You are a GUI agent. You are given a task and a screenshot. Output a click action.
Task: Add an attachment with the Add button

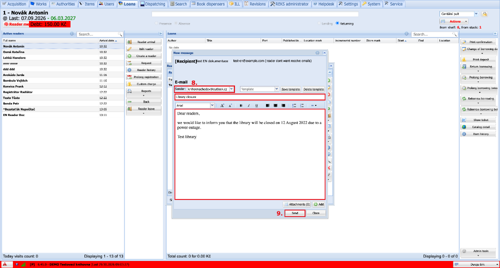click(x=318, y=204)
